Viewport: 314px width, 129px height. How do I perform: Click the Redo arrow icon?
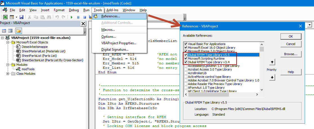pyautogui.click(x=63, y=17)
